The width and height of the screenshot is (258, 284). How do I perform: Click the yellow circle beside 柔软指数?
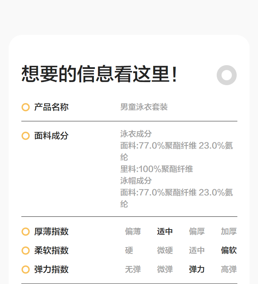[x=25, y=251]
